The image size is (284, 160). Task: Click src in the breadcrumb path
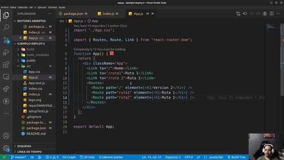[62, 21]
